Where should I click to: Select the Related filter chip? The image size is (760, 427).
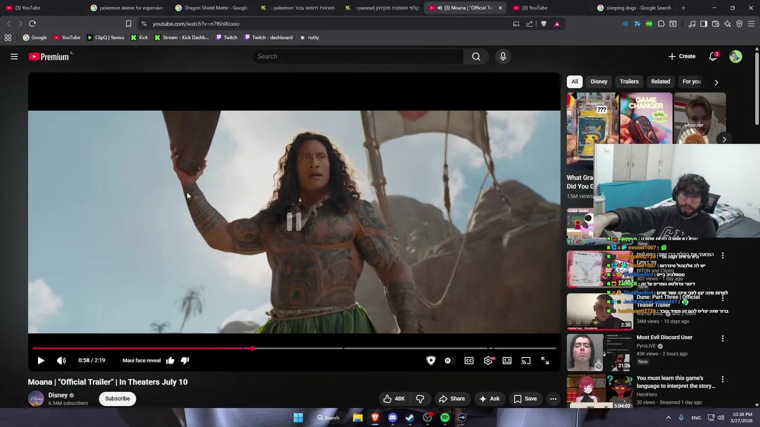[x=660, y=82]
